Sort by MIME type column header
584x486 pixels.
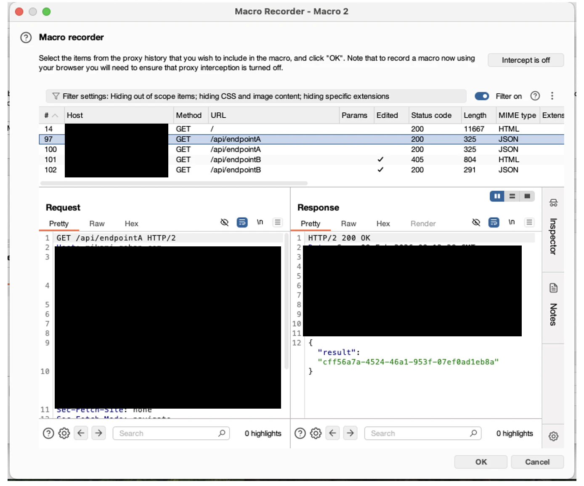518,115
